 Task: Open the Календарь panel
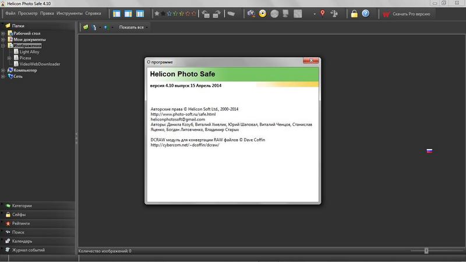37,241
